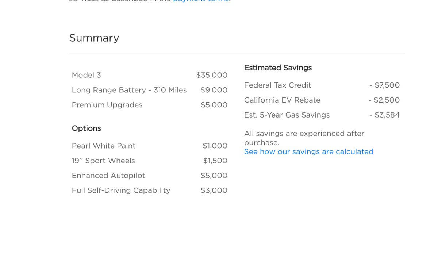This screenshot has width=438, height=254.
Task: Select the Model 3 line item
Action: [86, 75]
